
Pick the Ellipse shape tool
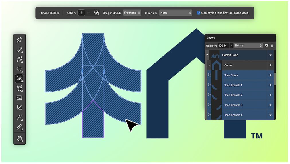click(19, 69)
